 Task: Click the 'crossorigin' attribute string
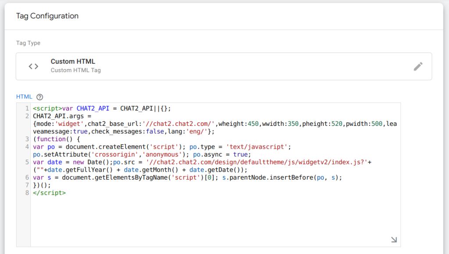point(115,154)
